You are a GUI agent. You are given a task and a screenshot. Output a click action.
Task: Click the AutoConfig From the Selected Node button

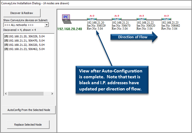(29, 110)
